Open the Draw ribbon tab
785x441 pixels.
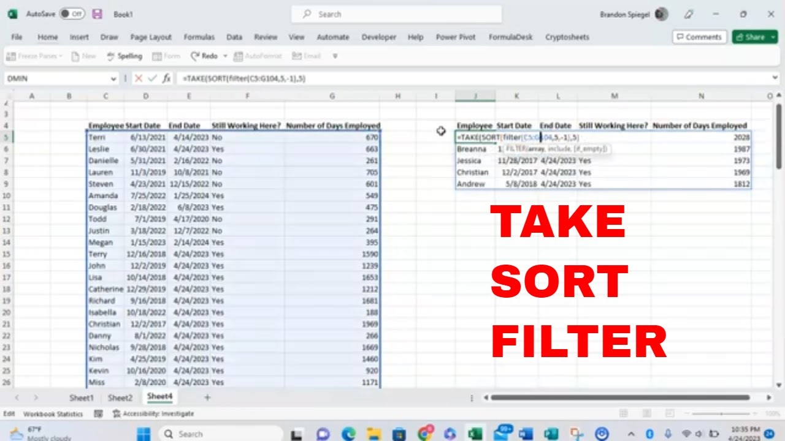point(109,37)
